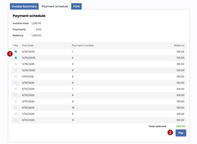Open the Invoice Summary tab
The width and height of the screenshot is (197, 144).
tap(24, 6)
